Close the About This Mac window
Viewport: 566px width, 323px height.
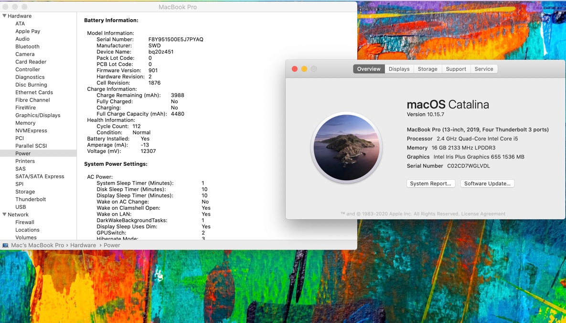point(295,69)
